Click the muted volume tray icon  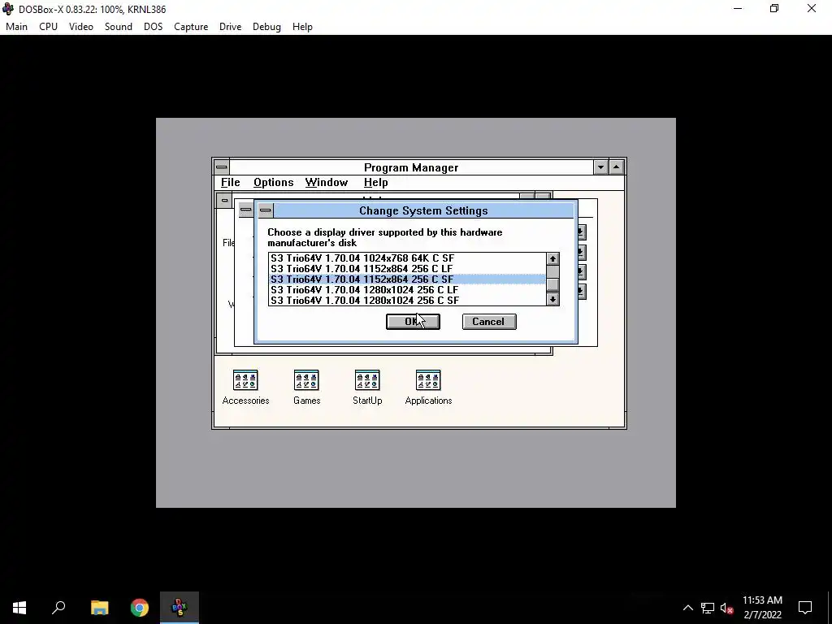726,608
